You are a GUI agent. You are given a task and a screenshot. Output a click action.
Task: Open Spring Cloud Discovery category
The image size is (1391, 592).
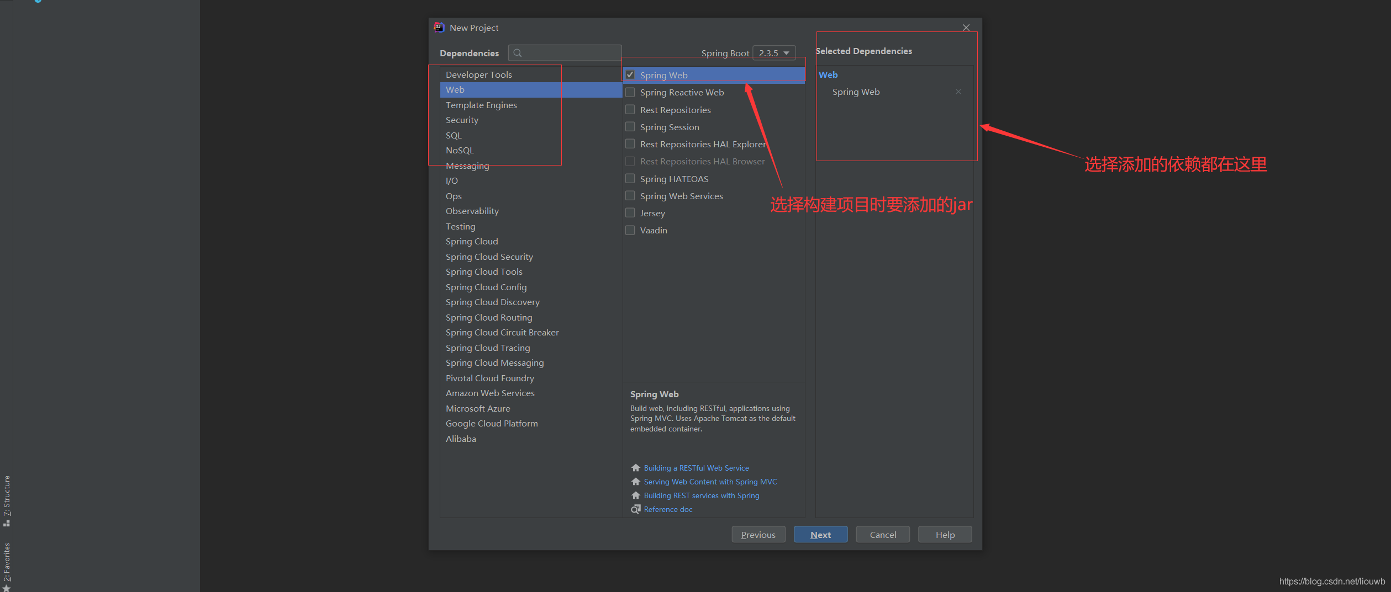pyautogui.click(x=531, y=302)
